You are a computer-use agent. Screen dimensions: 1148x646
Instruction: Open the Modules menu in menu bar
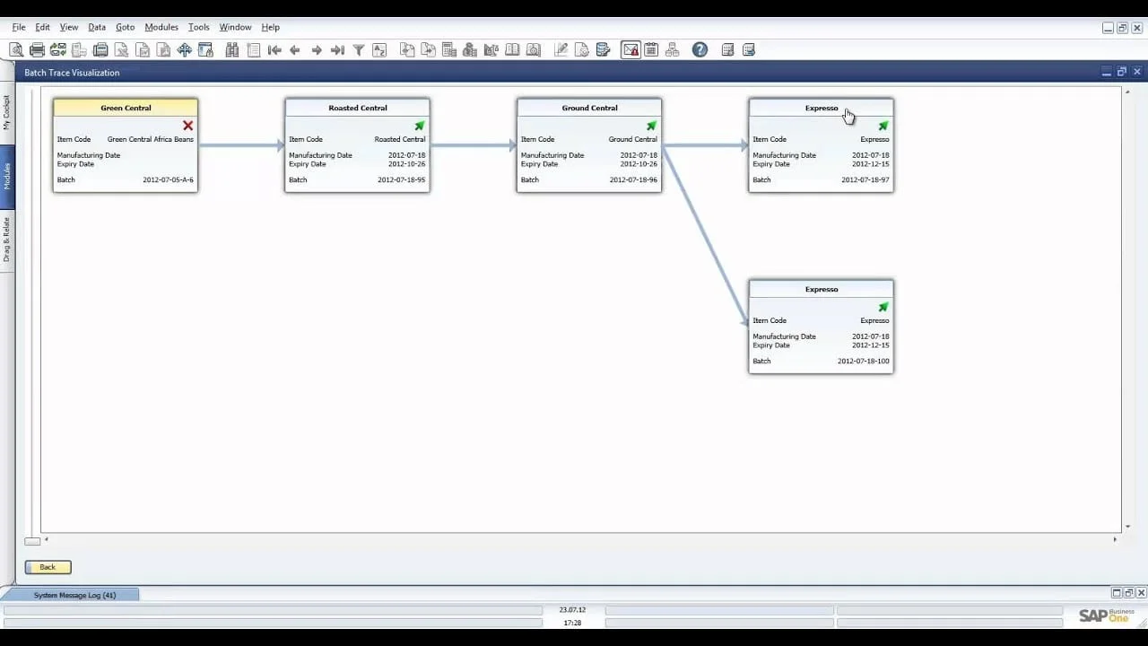click(x=161, y=27)
